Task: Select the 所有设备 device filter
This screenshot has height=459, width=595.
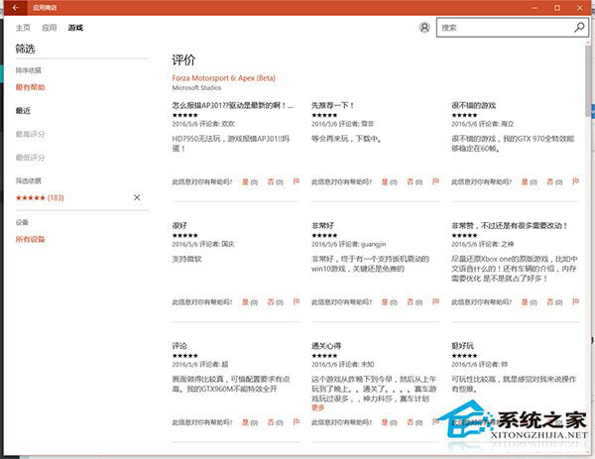Action: pos(31,239)
